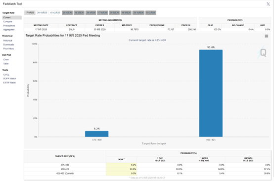This screenshot has width=274, height=181.
Task: Open the Probabilities sidebar link
Action: coord(9,26)
